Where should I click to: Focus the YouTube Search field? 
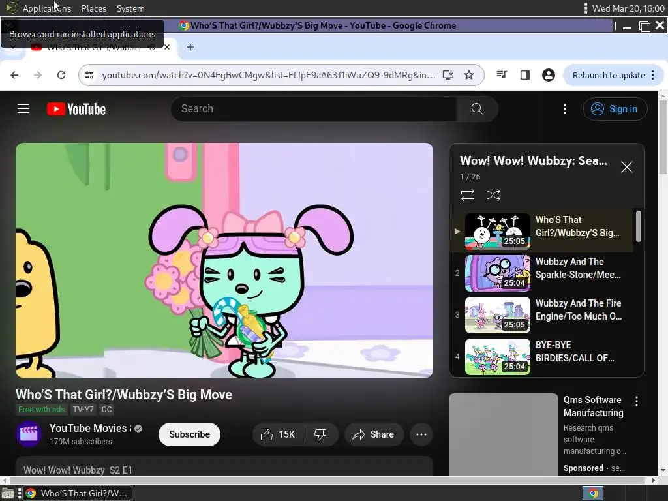[x=314, y=109]
